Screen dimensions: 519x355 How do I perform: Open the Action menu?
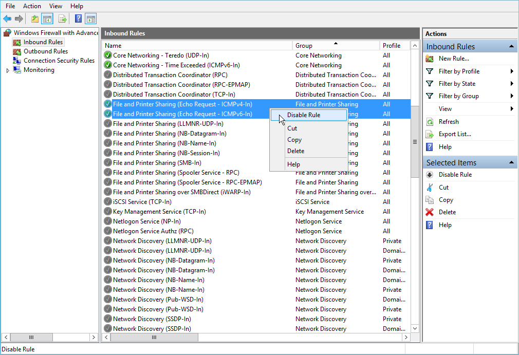click(32, 6)
